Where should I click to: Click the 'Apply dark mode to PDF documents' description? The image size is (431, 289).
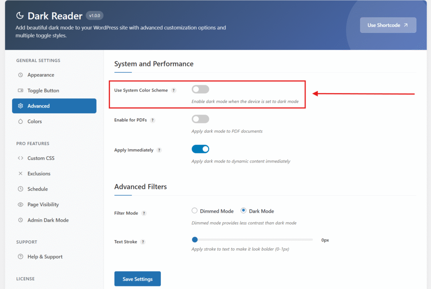click(227, 131)
